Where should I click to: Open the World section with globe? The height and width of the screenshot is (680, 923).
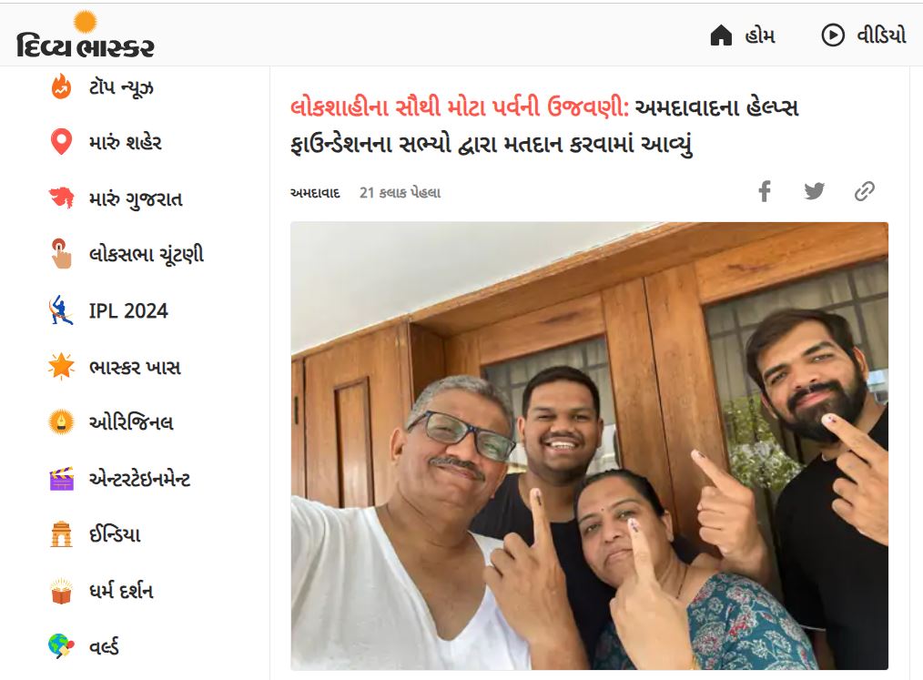(84, 645)
